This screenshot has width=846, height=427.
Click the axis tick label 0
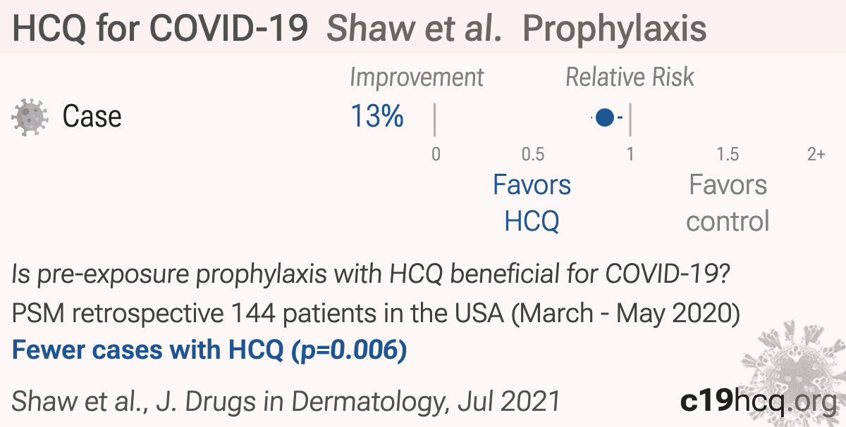pos(436,155)
